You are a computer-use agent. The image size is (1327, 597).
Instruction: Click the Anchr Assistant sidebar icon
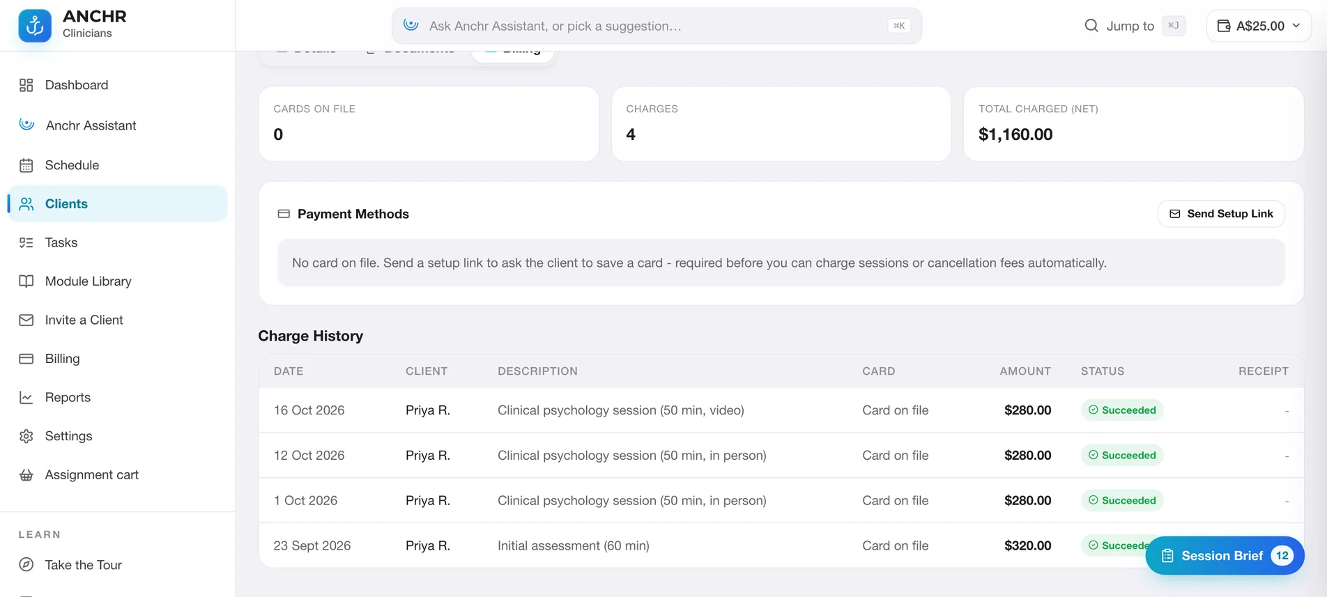click(x=26, y=125)
